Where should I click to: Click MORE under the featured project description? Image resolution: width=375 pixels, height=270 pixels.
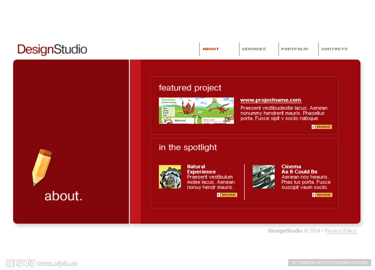tap(322, 127)
